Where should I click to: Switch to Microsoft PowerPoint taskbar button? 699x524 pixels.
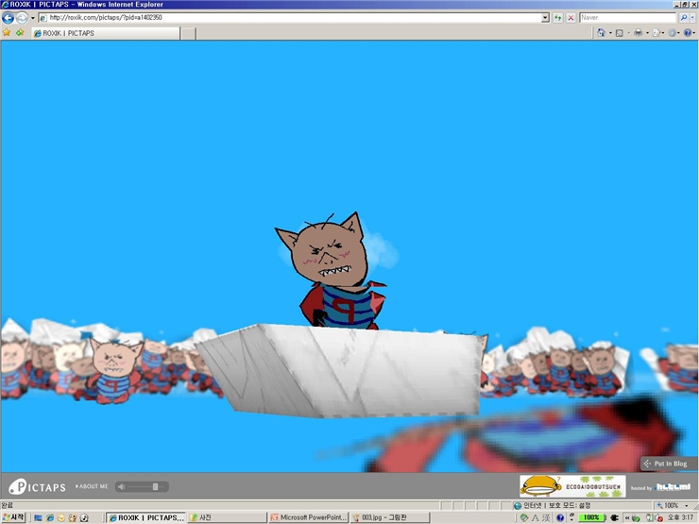click(308, 517)
